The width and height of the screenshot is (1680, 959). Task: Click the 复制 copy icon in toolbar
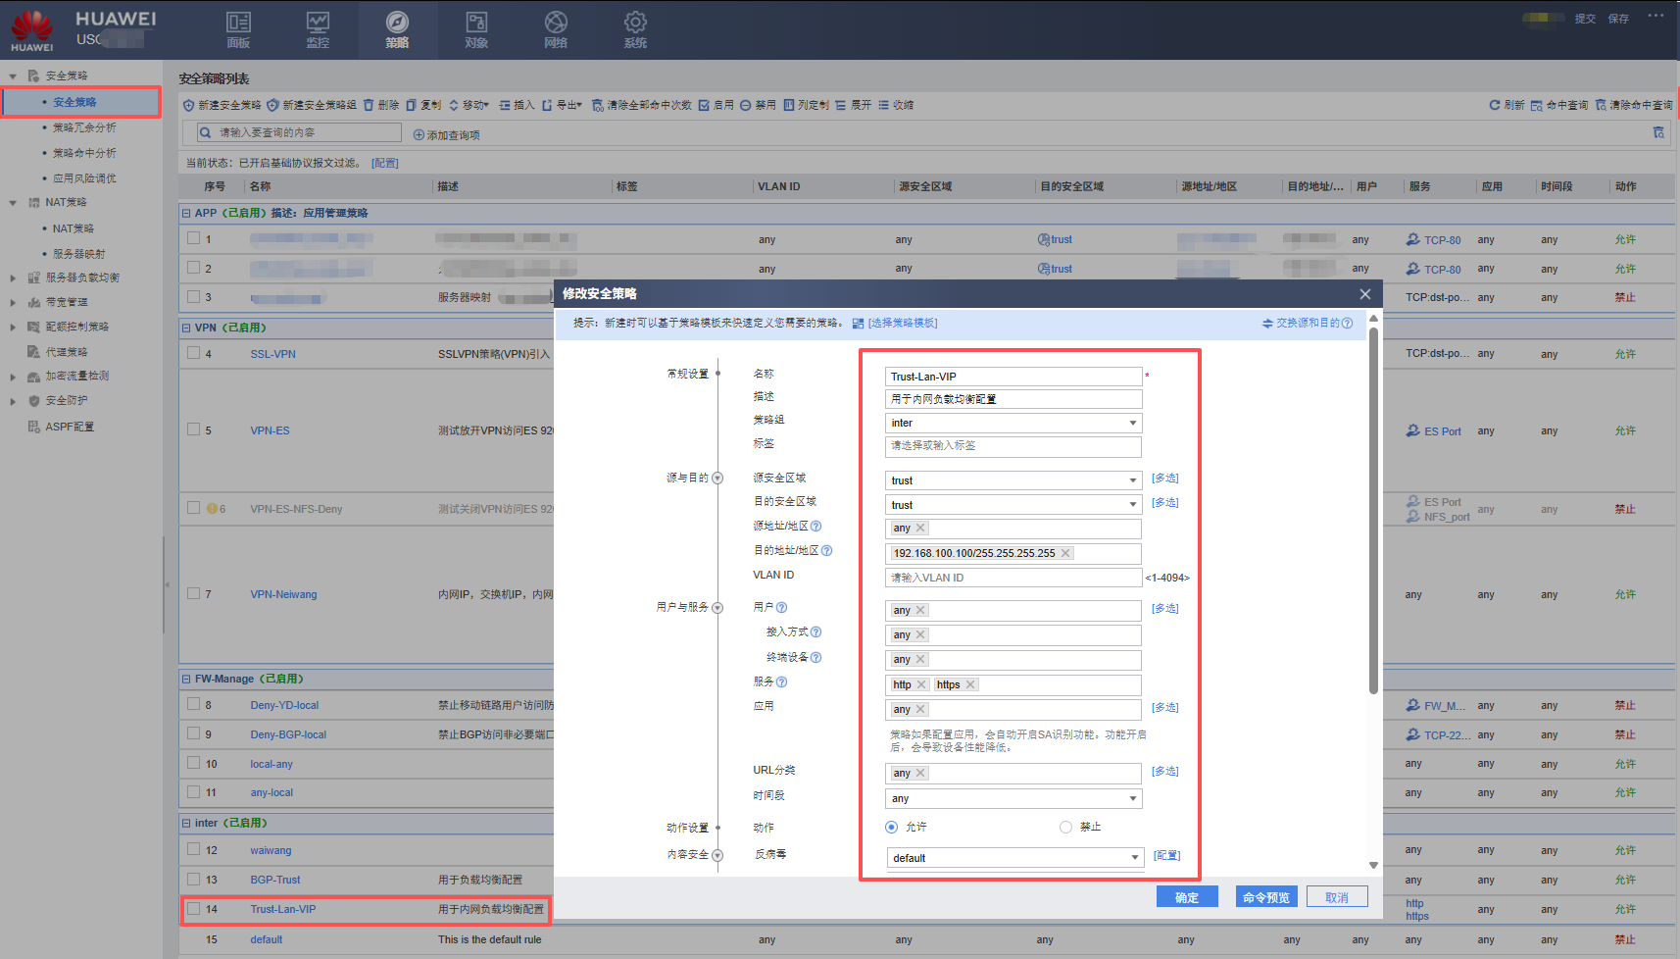pos(412,105)
